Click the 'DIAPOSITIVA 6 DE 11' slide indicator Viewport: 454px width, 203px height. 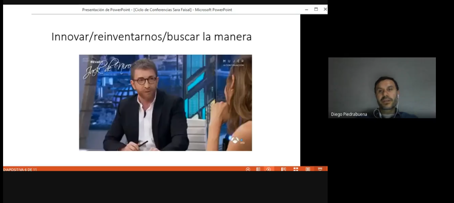(x=20, y=169)
